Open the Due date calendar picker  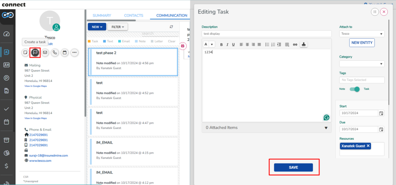pos(381,129)
